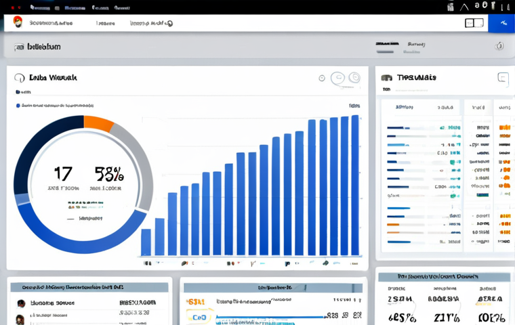Click the dark icon beside the right table panel title
The width and height of the screenshot is (515, 325).
click(x=387, y=78)
